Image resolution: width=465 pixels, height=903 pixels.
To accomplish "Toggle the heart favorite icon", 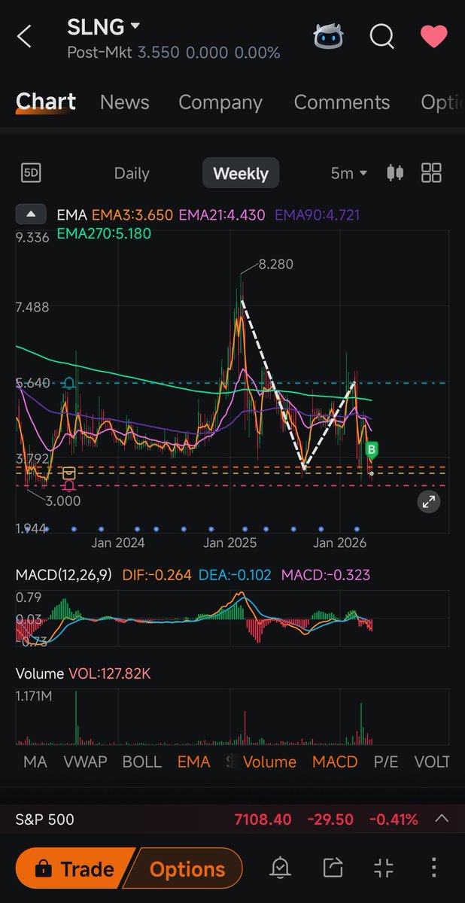I will coord(434,36).
